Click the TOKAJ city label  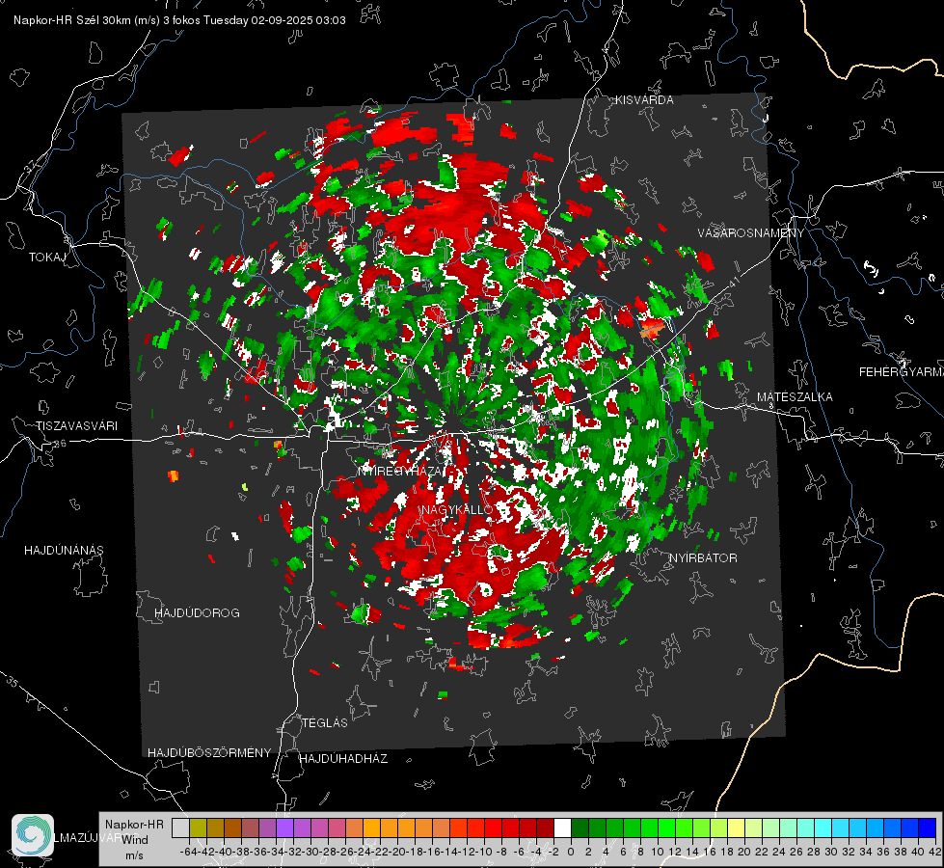(x=47, y=258)
